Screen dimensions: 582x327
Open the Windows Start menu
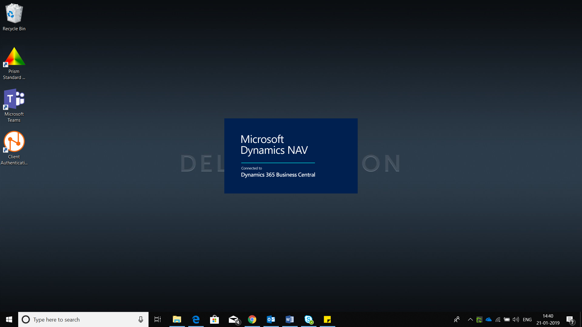coord(9,319)
